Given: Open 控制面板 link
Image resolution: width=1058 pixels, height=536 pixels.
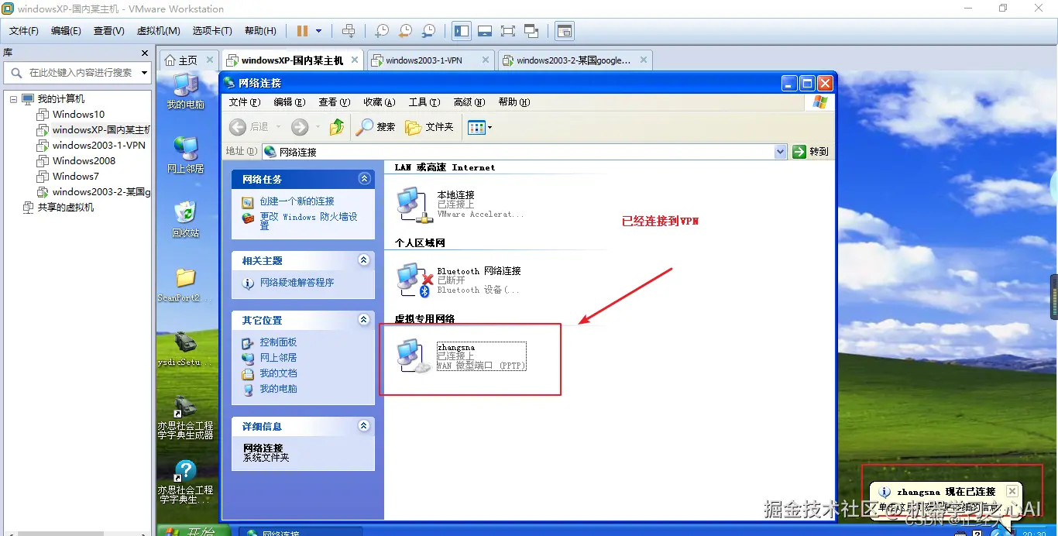Looking at the screenshot, I should 278,342.
